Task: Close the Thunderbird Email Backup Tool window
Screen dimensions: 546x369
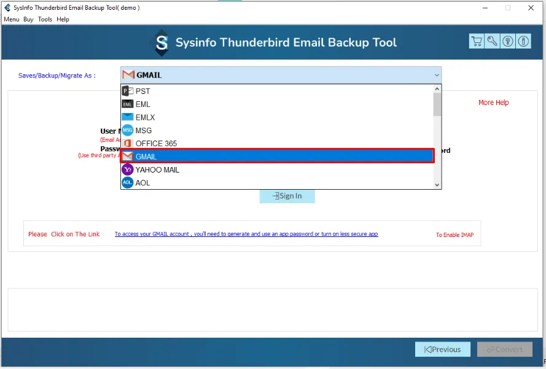Action: [x=531, y=7]
